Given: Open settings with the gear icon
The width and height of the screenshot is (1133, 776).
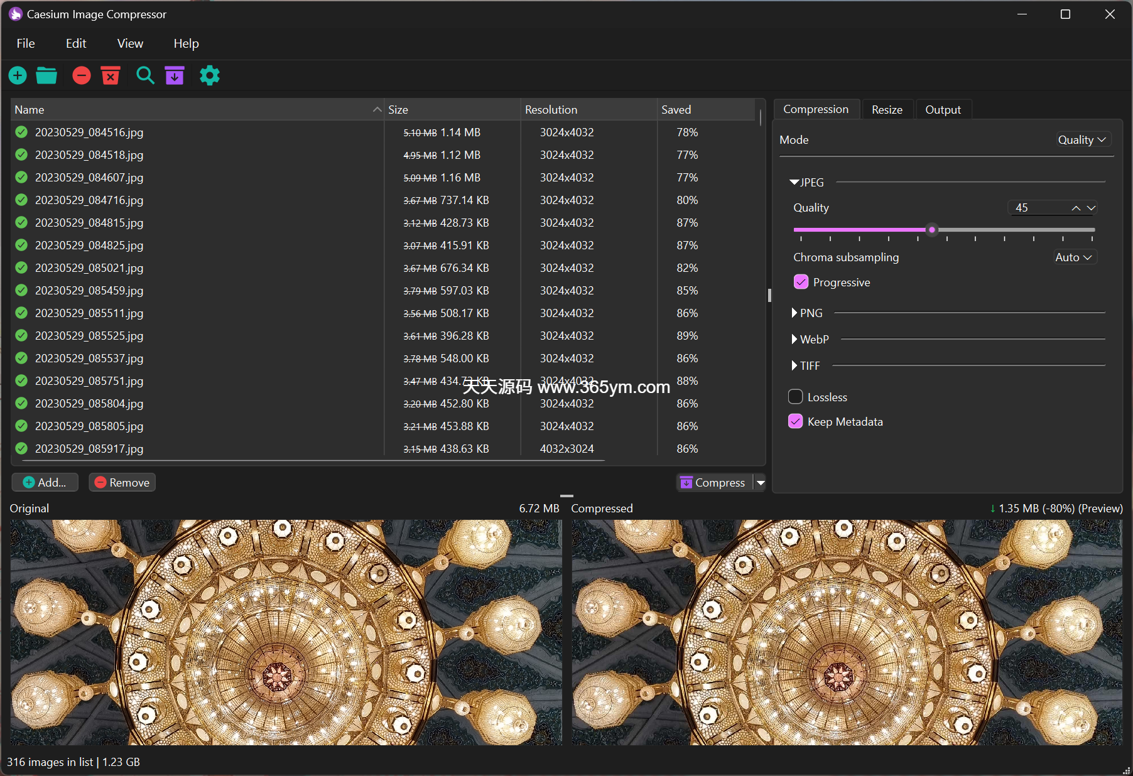Looking at the screenshot, I should (x=209, y=75).
